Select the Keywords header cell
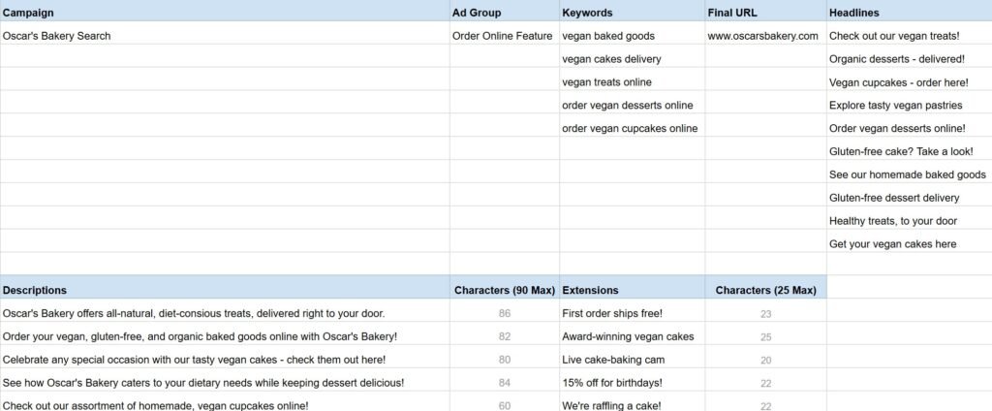This screenshot has height=411, width=992. 632,12
